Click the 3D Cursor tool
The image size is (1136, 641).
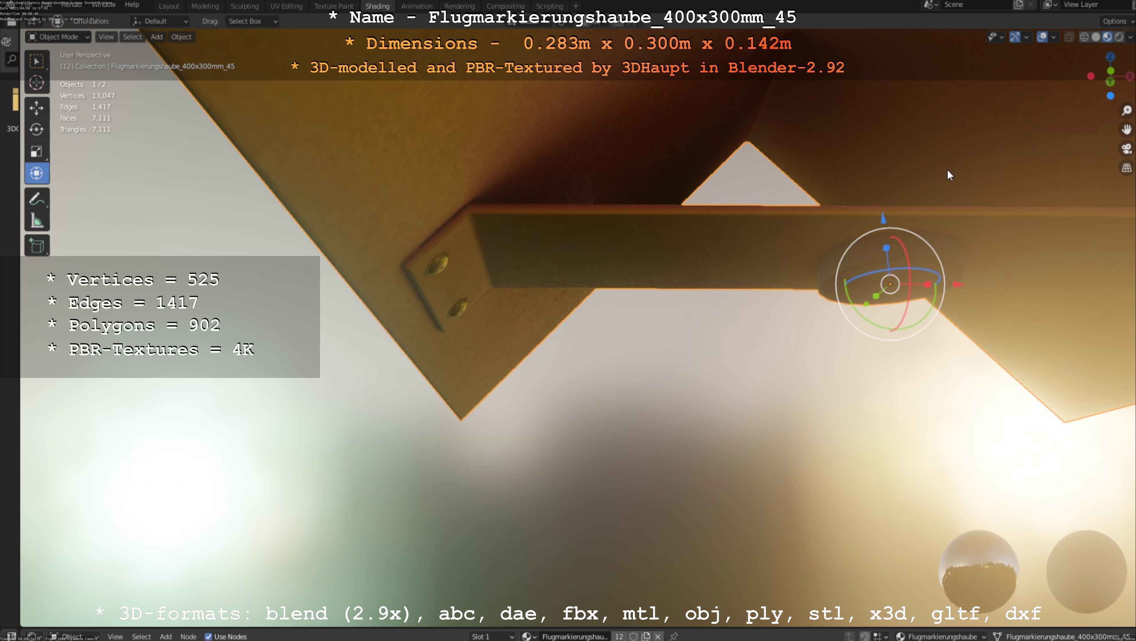point(37,82)
